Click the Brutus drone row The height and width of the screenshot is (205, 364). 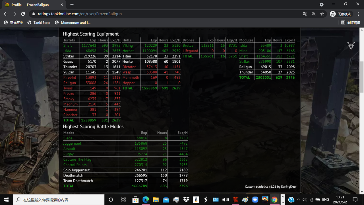tap(210, 46)
